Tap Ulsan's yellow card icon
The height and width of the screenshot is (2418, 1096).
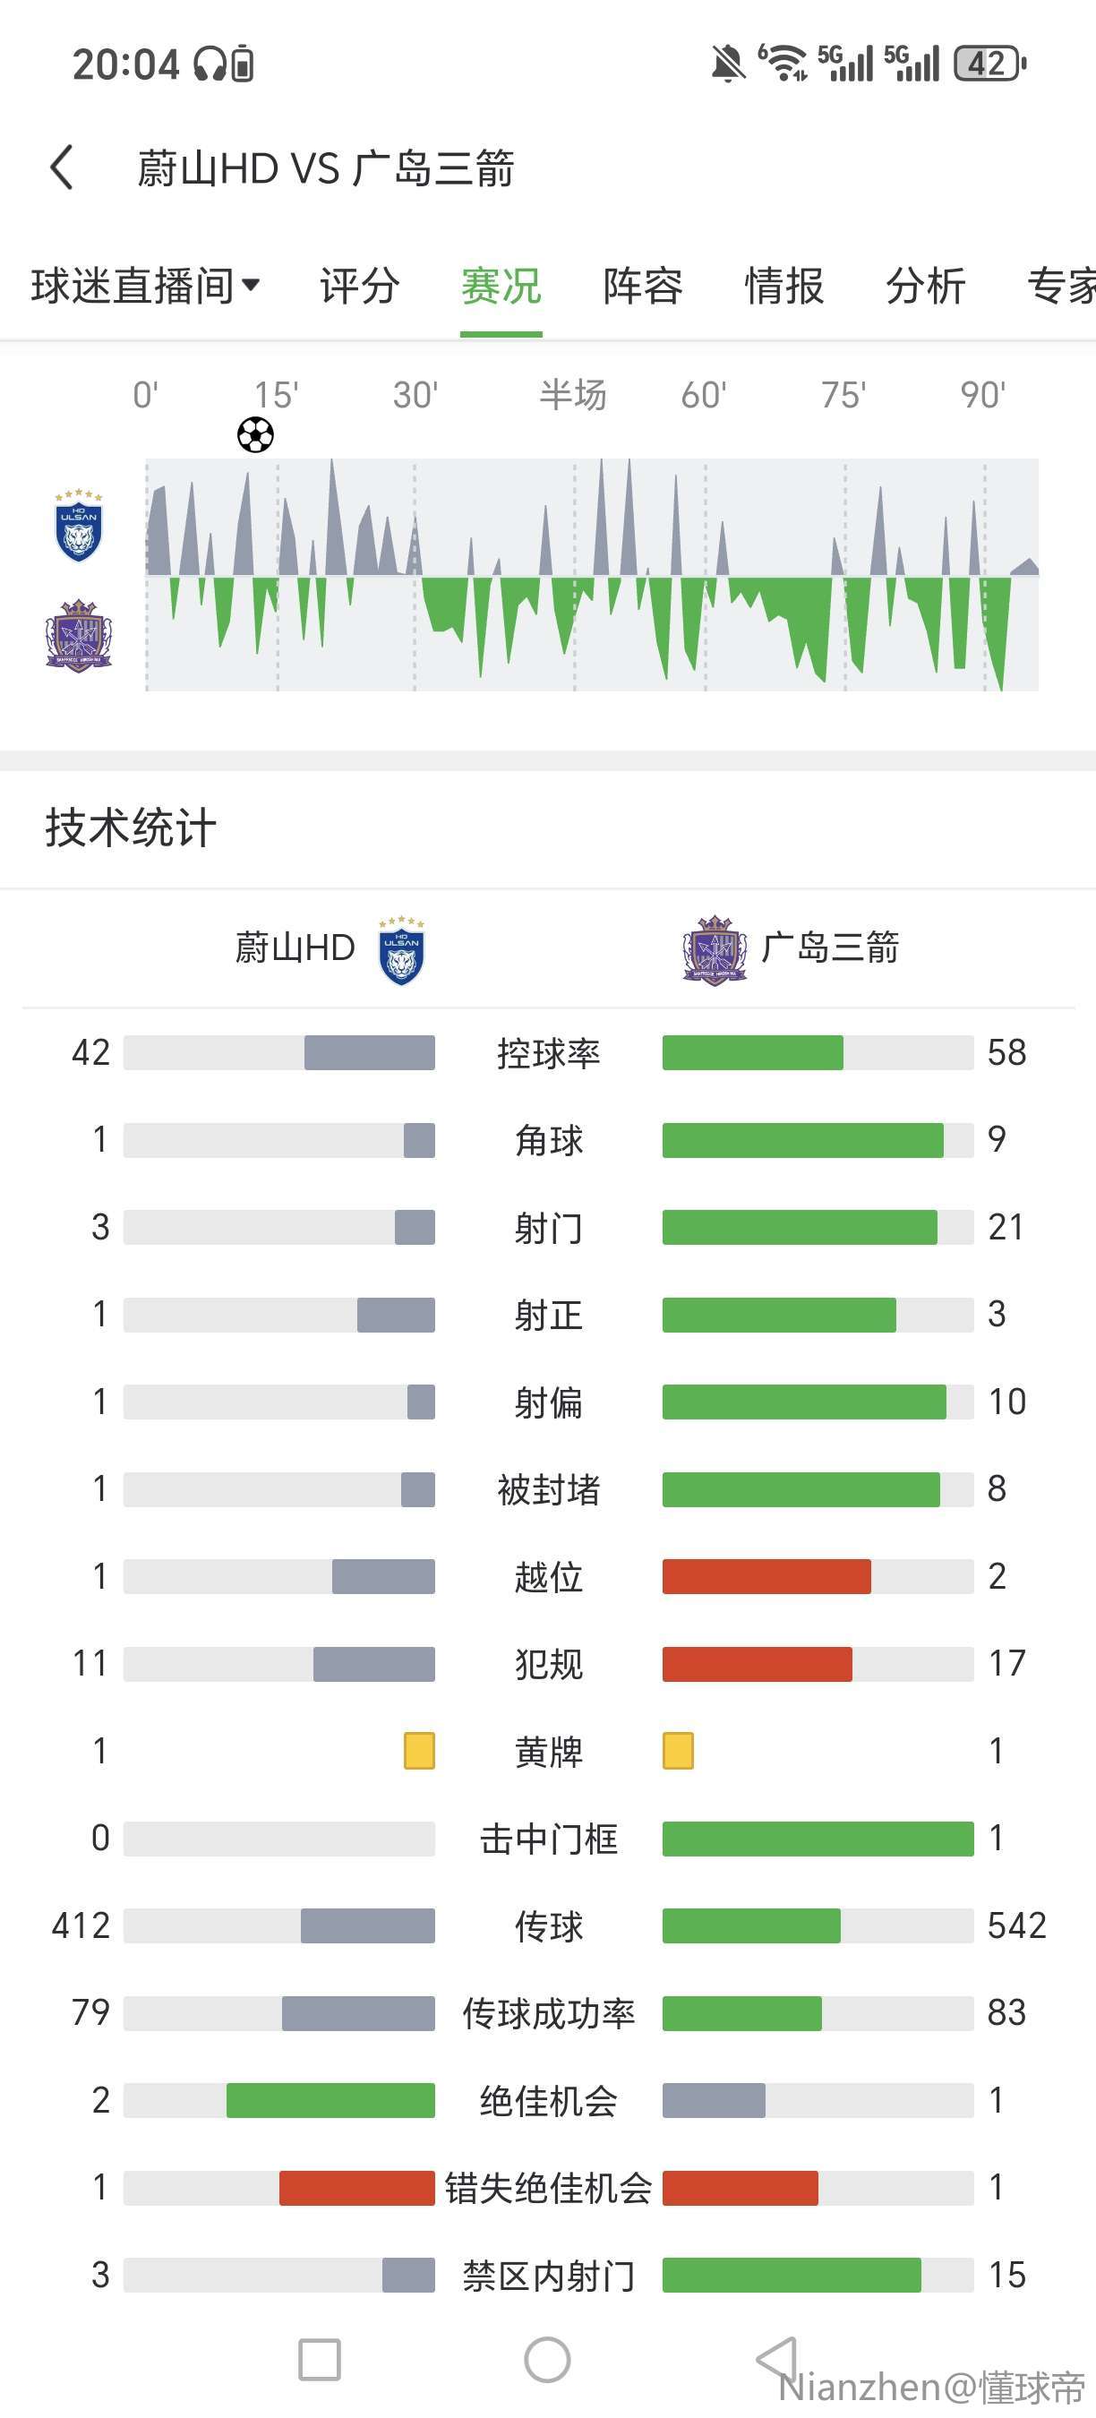(x=418, y=1751)
